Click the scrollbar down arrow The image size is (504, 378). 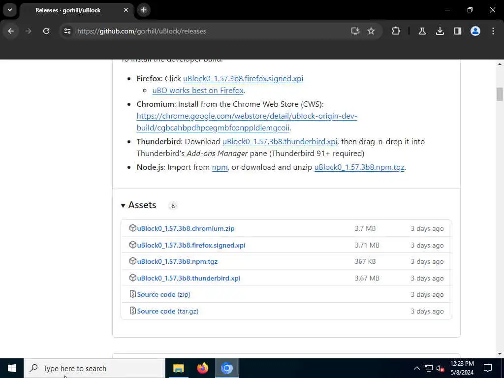500,354
